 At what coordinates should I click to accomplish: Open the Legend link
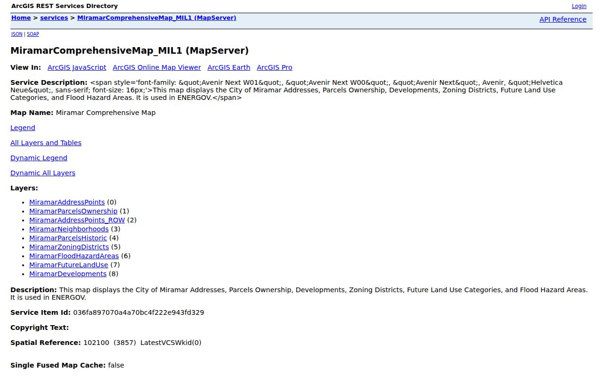pyautogui.click(x=23, y=128)
